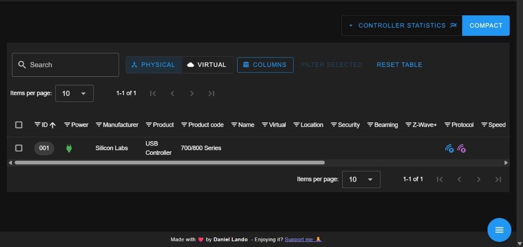Tick the checkbox for node 001
The width and height of the screenshot is (523, 247).
coord(19,148)
